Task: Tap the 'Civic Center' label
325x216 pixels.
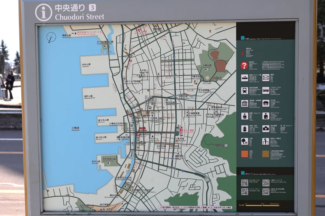Action: pyautogui.click(x=206, y=84)
